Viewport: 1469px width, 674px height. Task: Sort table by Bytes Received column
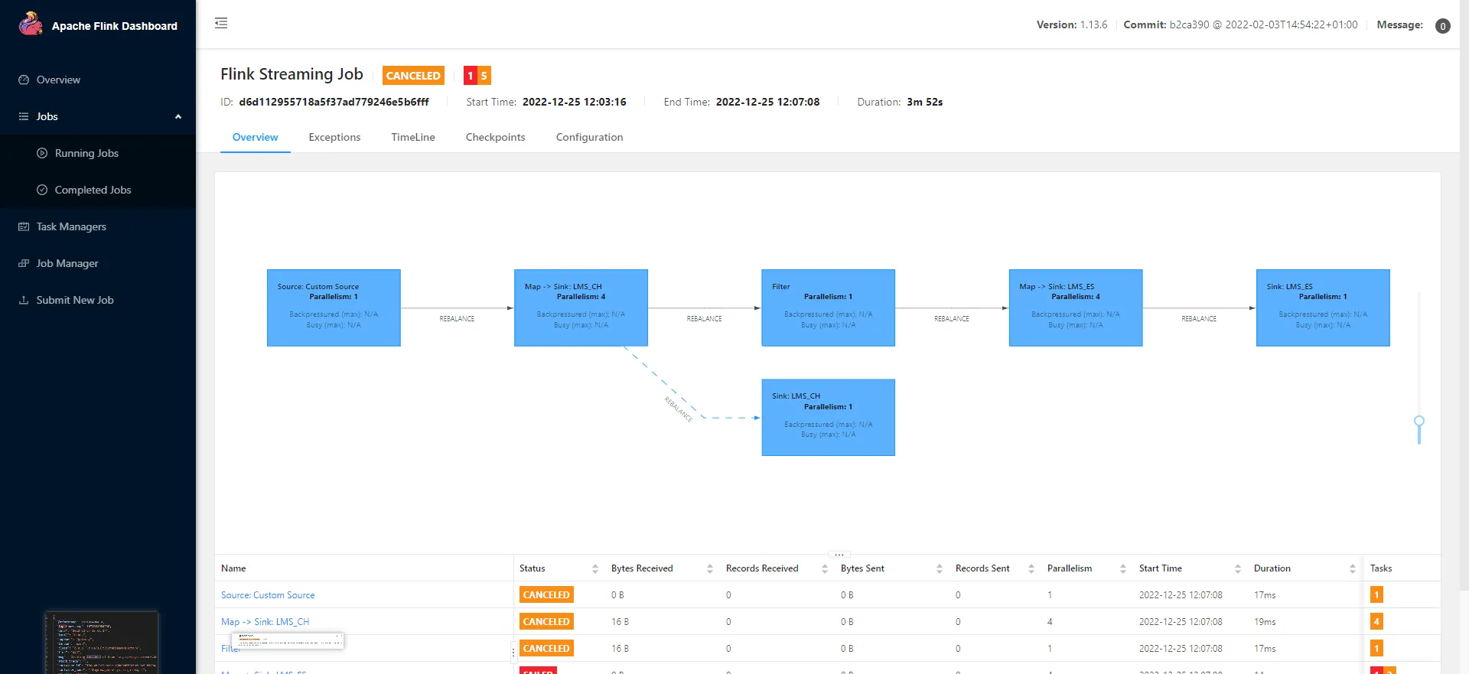(709, 568)
